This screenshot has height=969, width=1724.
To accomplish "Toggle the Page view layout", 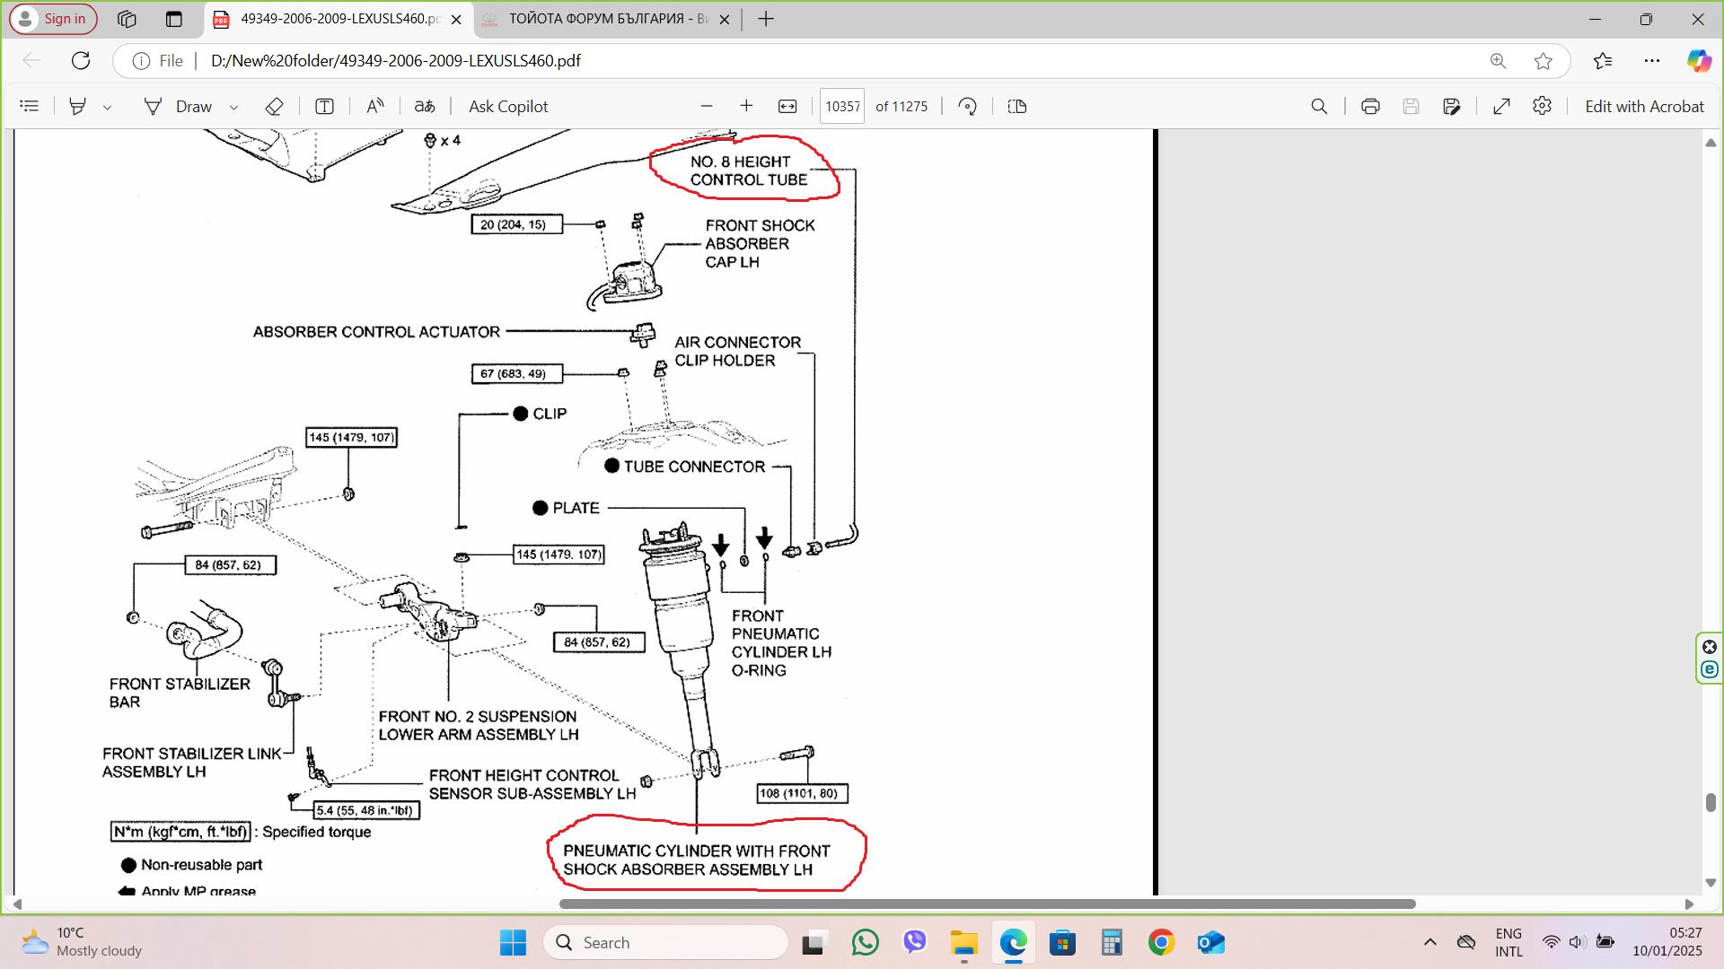I will pyautogui.click(x=1017, y=106).
